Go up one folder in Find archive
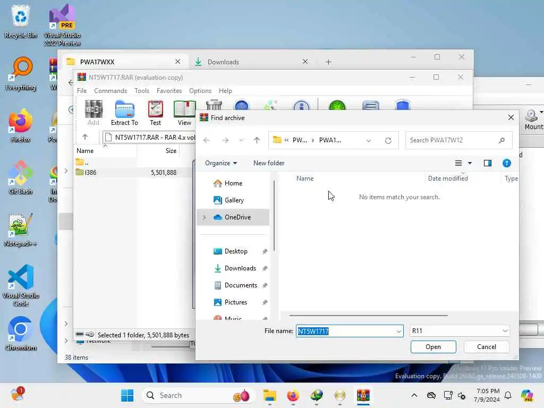The height and width of the screenshot is (408, 544). (257, 140)
